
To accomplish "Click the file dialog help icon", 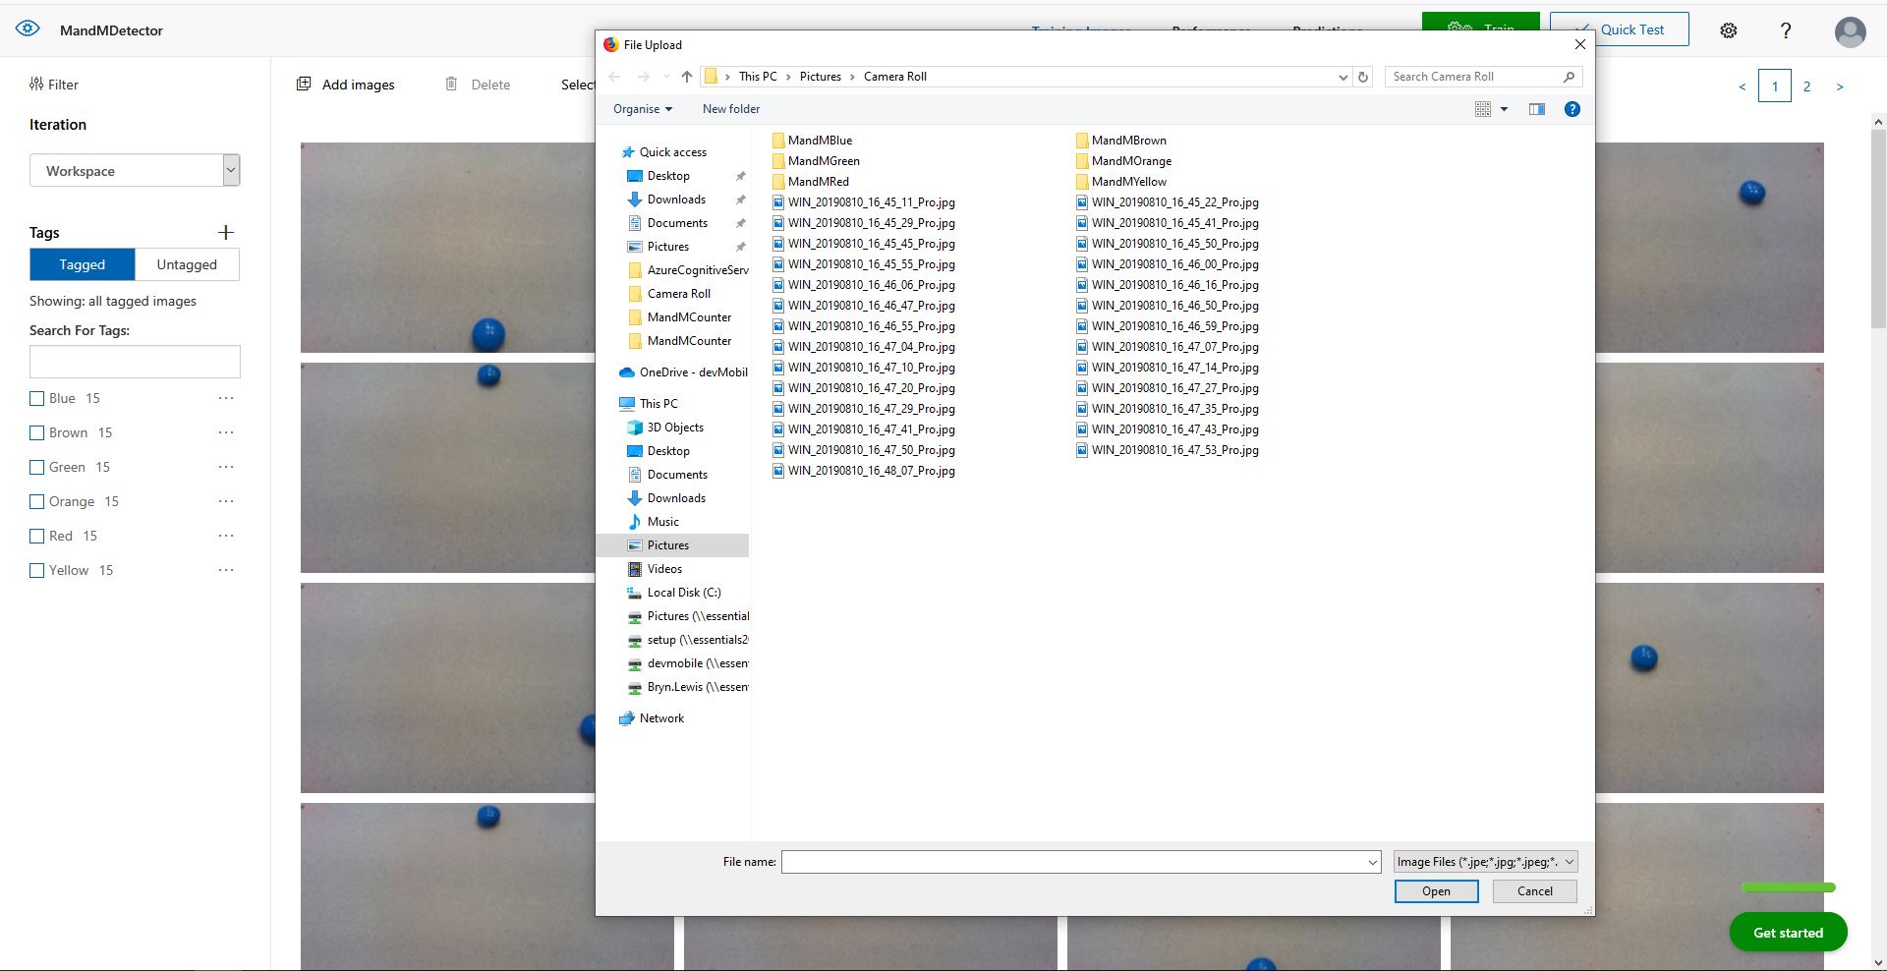I will coord(1572,109).
